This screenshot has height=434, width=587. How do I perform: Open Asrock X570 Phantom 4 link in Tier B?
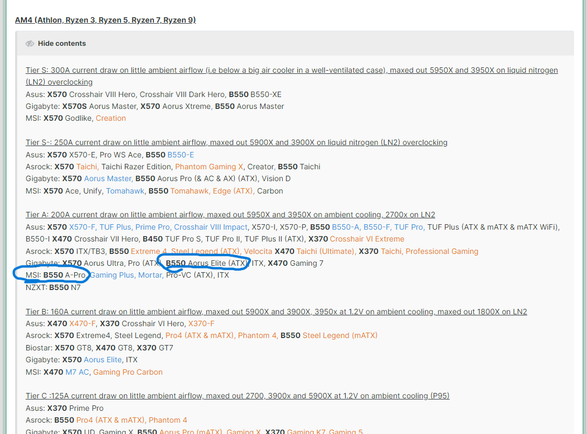pyautogui.click(x=258, y=336)
